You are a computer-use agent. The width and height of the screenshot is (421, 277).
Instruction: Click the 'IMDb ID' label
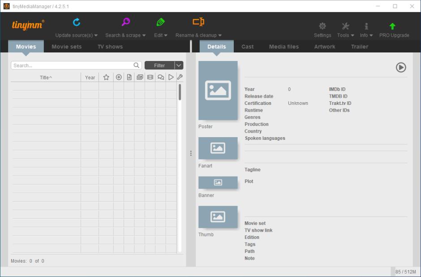pyautogui.click(x=337, y=89)
